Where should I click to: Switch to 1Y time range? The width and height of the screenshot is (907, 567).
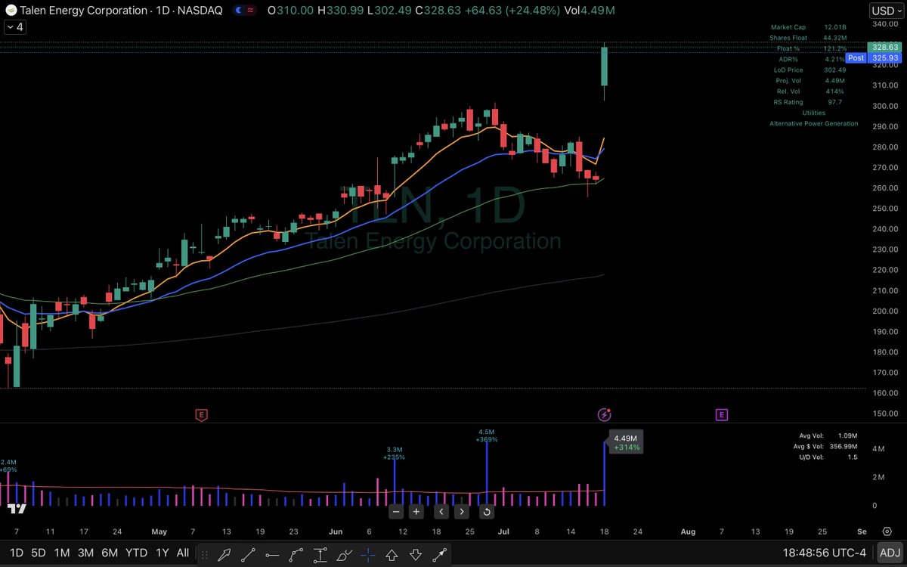[162, 553]
